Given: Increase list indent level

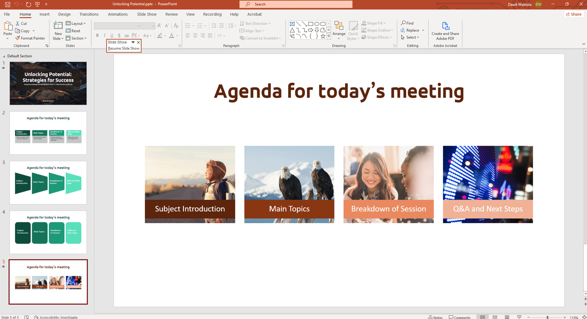Looking at the screenshot, I should point(221,26).
